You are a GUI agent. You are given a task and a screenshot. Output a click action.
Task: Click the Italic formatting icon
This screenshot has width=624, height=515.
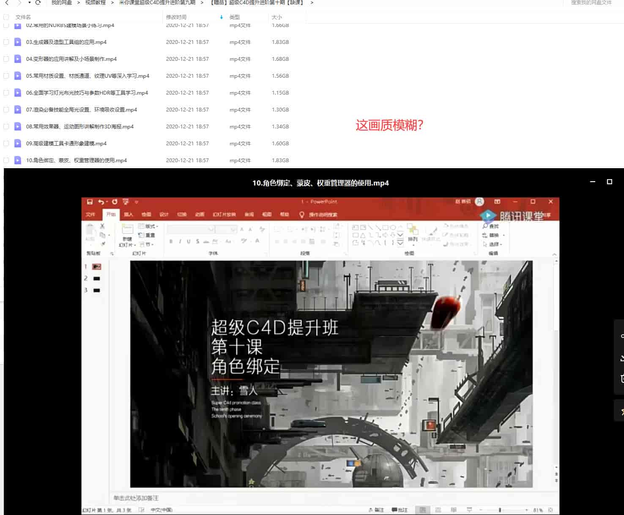[181, 241]
